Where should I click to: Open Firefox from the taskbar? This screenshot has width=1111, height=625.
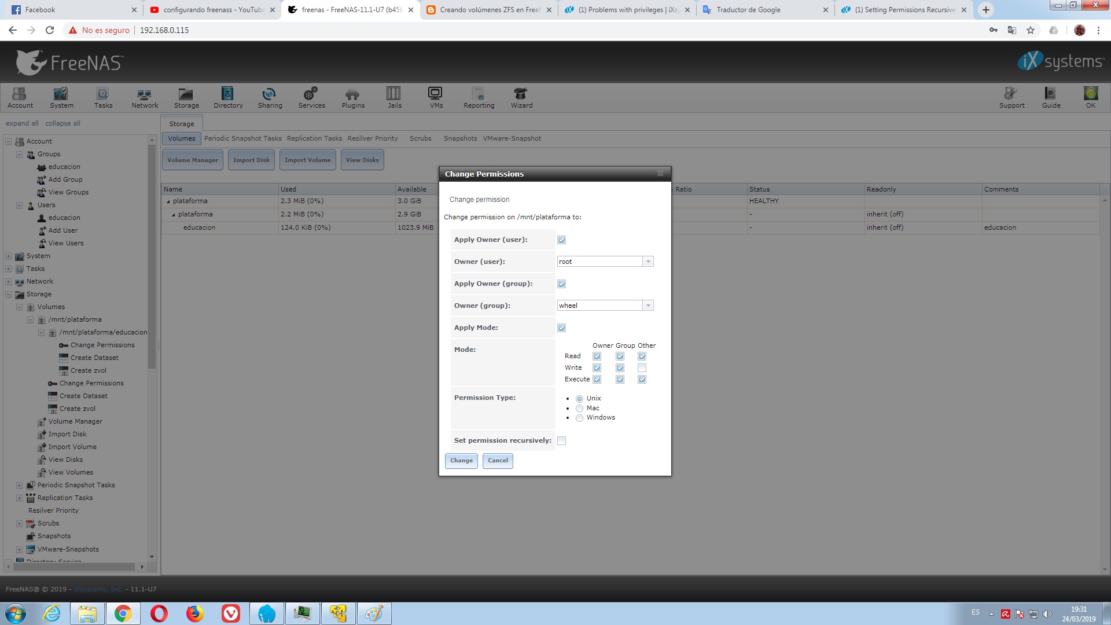pyautogui.click(x=194, y=613)
